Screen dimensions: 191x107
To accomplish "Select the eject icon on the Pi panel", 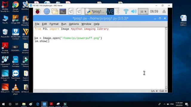I will click(164, 11).
